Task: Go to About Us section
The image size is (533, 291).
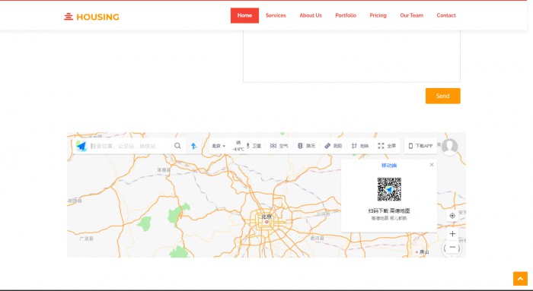Action: coord(311,15)
